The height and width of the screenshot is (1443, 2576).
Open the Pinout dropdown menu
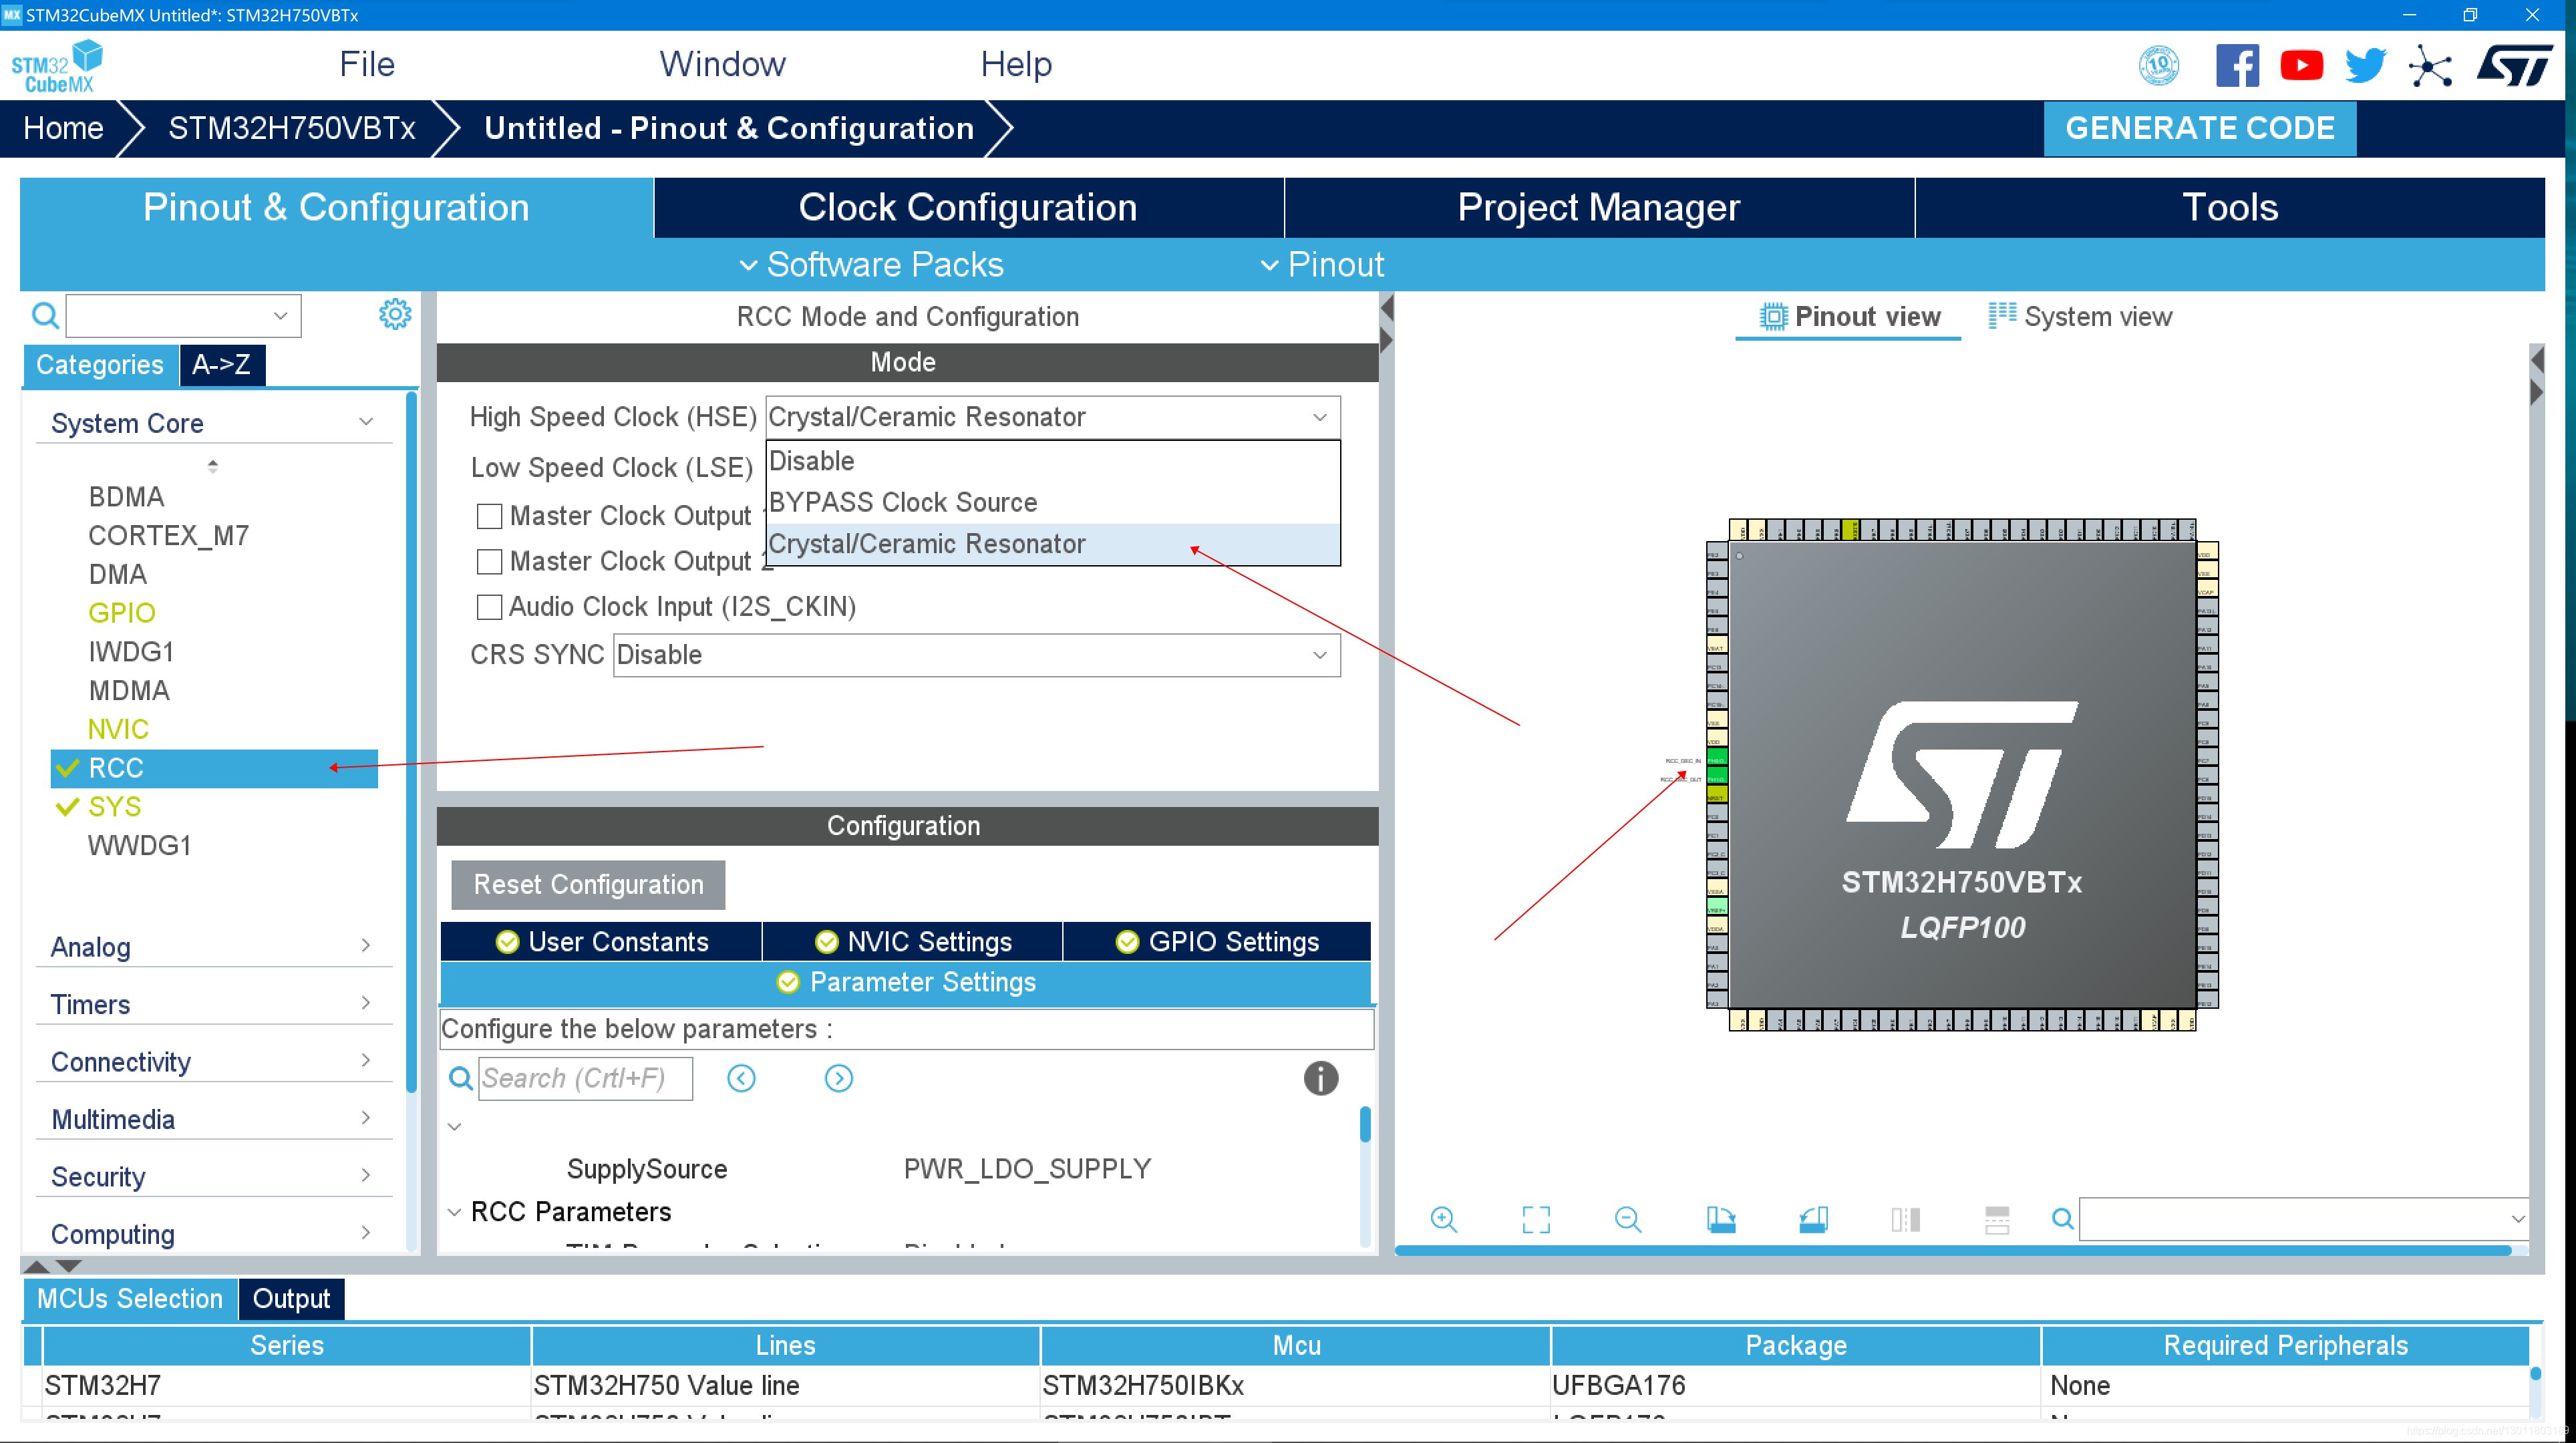point(1321,265)
